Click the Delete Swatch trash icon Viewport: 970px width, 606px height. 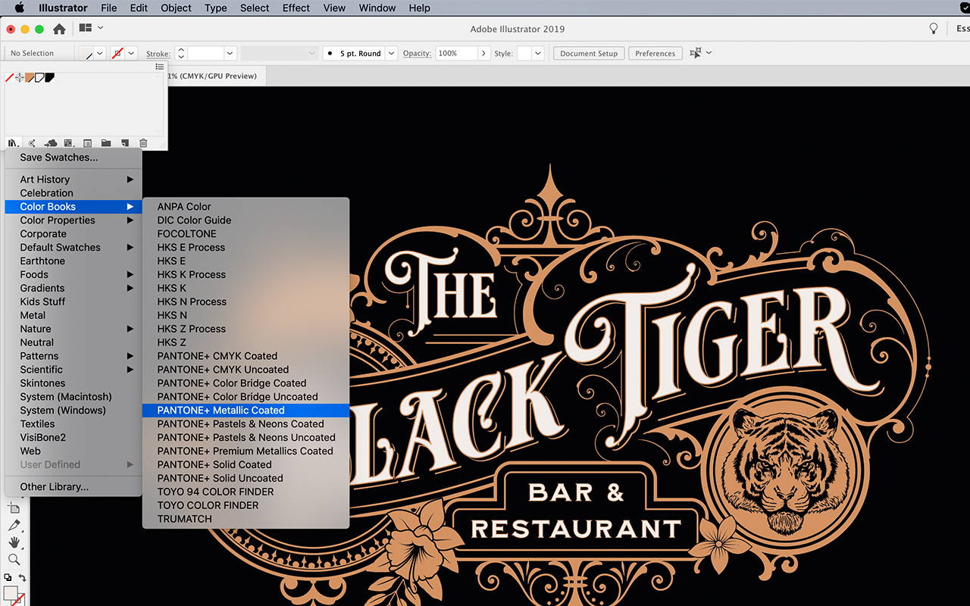(x=142, y=143)
